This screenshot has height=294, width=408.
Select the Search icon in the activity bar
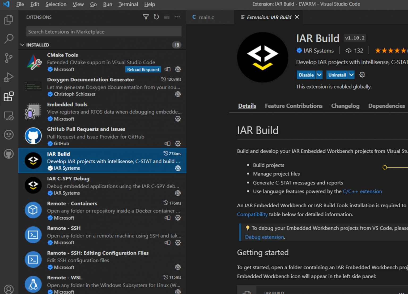(x=9, y=39)
